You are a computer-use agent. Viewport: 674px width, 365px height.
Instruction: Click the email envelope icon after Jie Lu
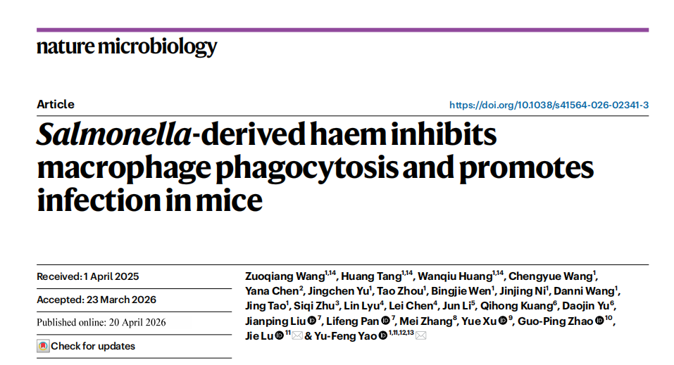(x=297, y=335)
